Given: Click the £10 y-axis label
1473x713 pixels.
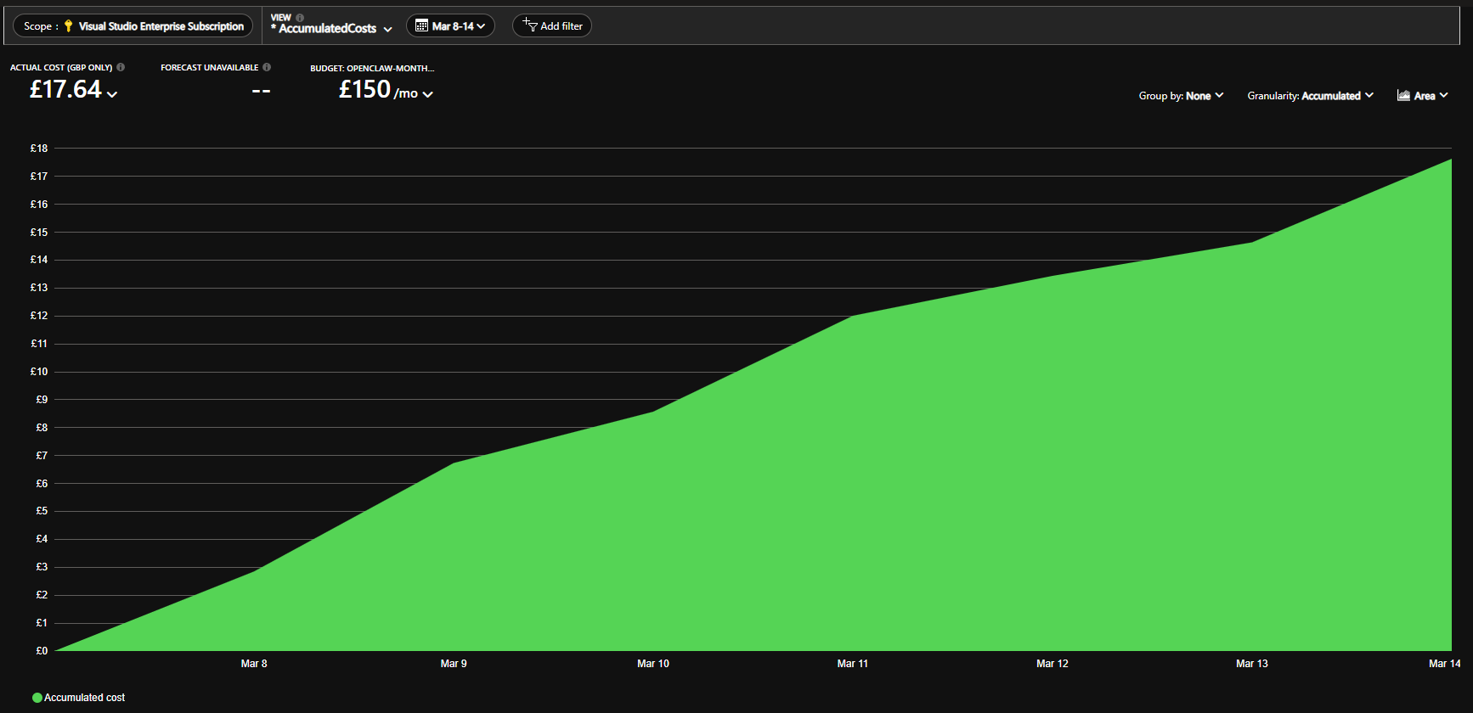Looking at the screenshot, I should [x=39, y=372].
